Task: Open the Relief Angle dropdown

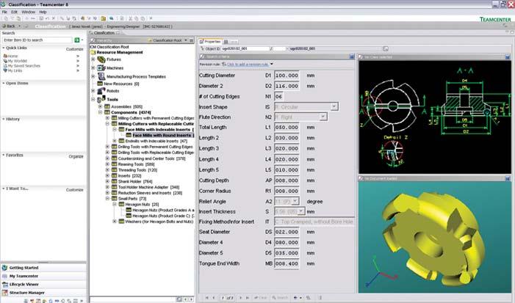Action: point(295,201)
